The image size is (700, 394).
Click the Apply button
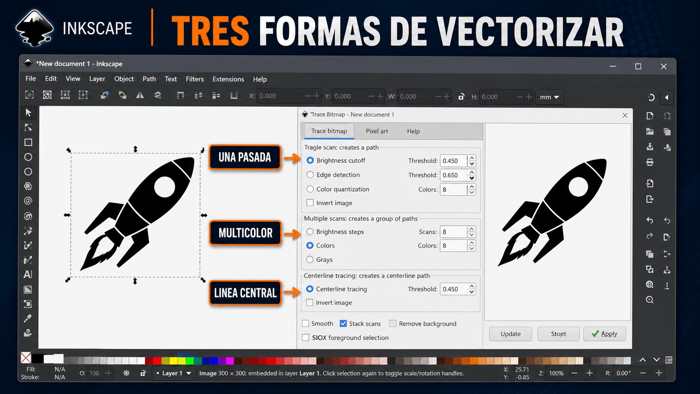(605, 334)
